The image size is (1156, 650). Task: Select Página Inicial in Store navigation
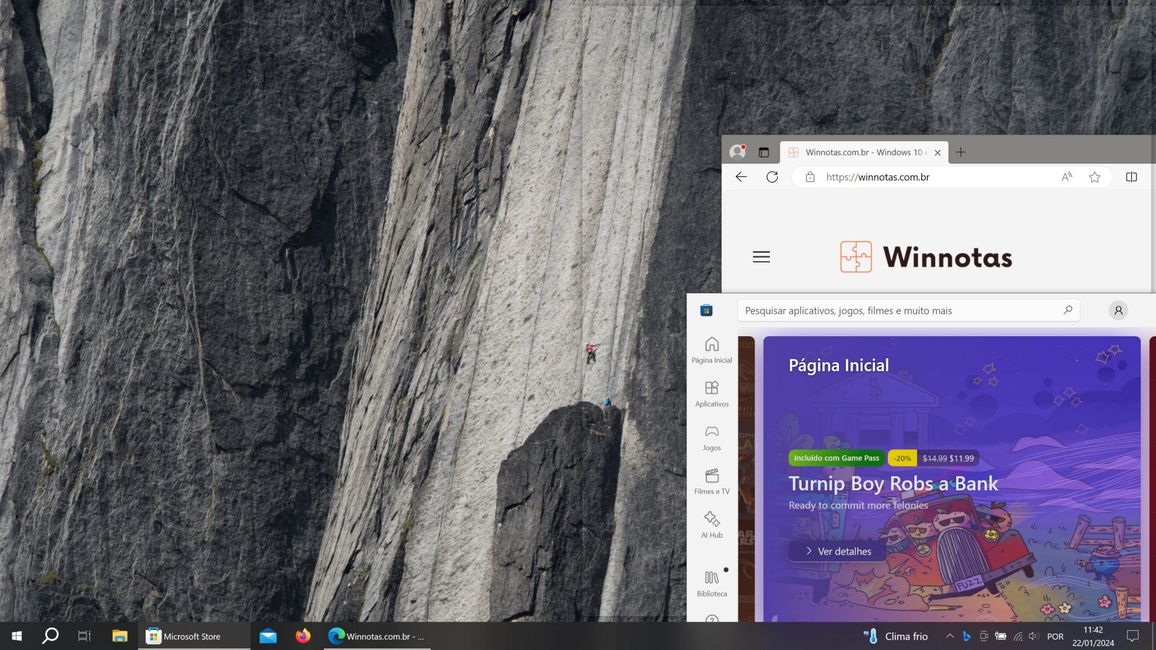[x=711, y=350]
